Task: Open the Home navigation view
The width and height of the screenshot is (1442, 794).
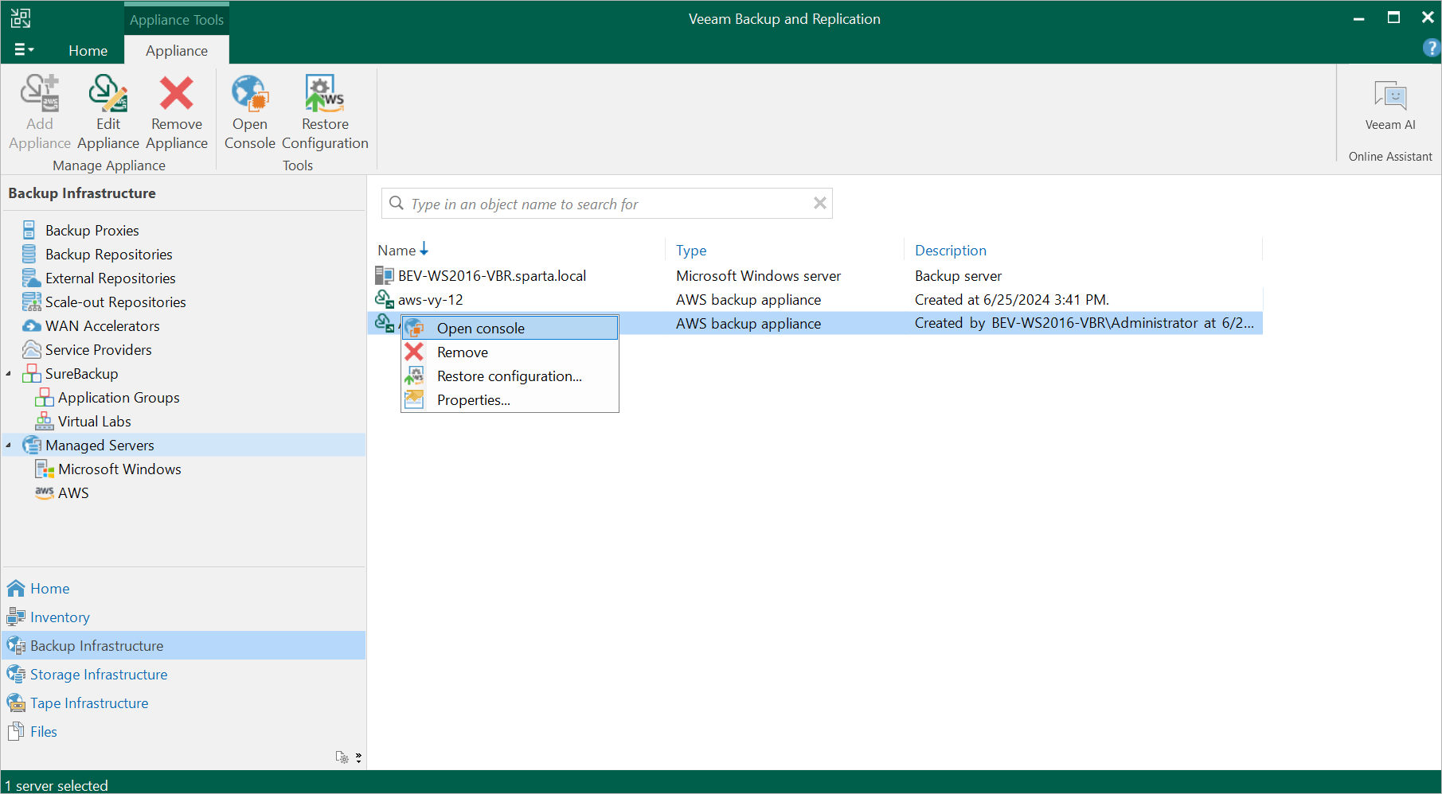Action: coord(49,588)
